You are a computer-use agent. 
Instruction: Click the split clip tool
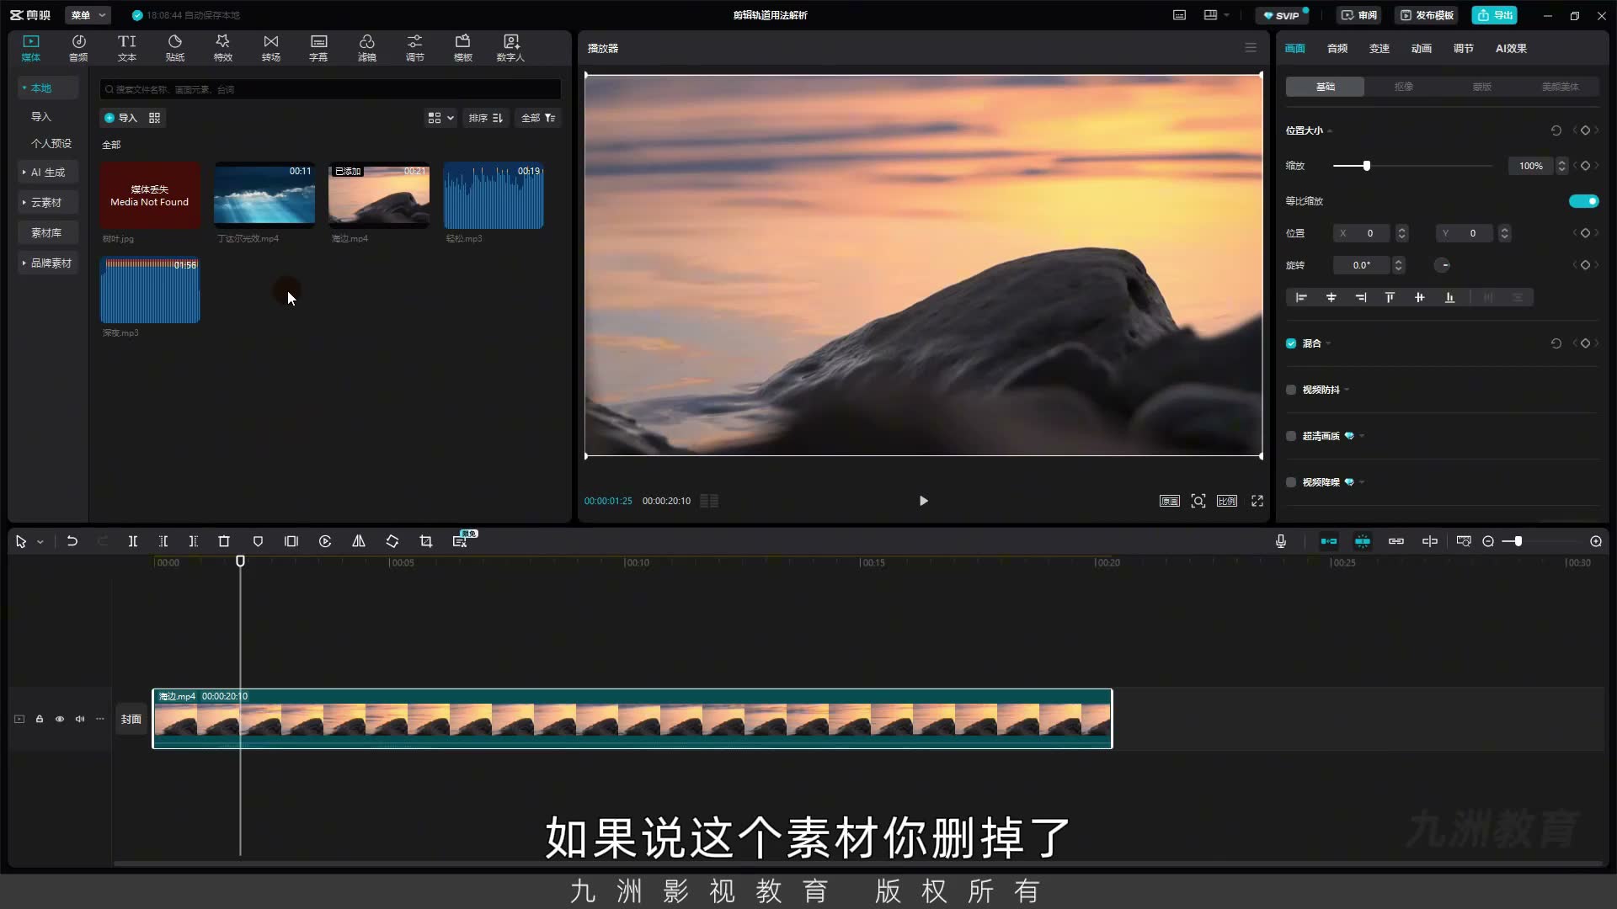[x=132, y=541]
